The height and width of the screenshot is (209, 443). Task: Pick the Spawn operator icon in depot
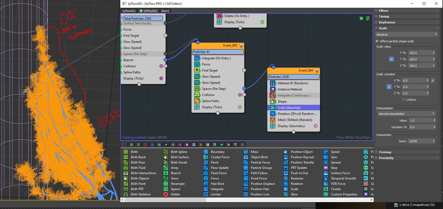point(166,189)
